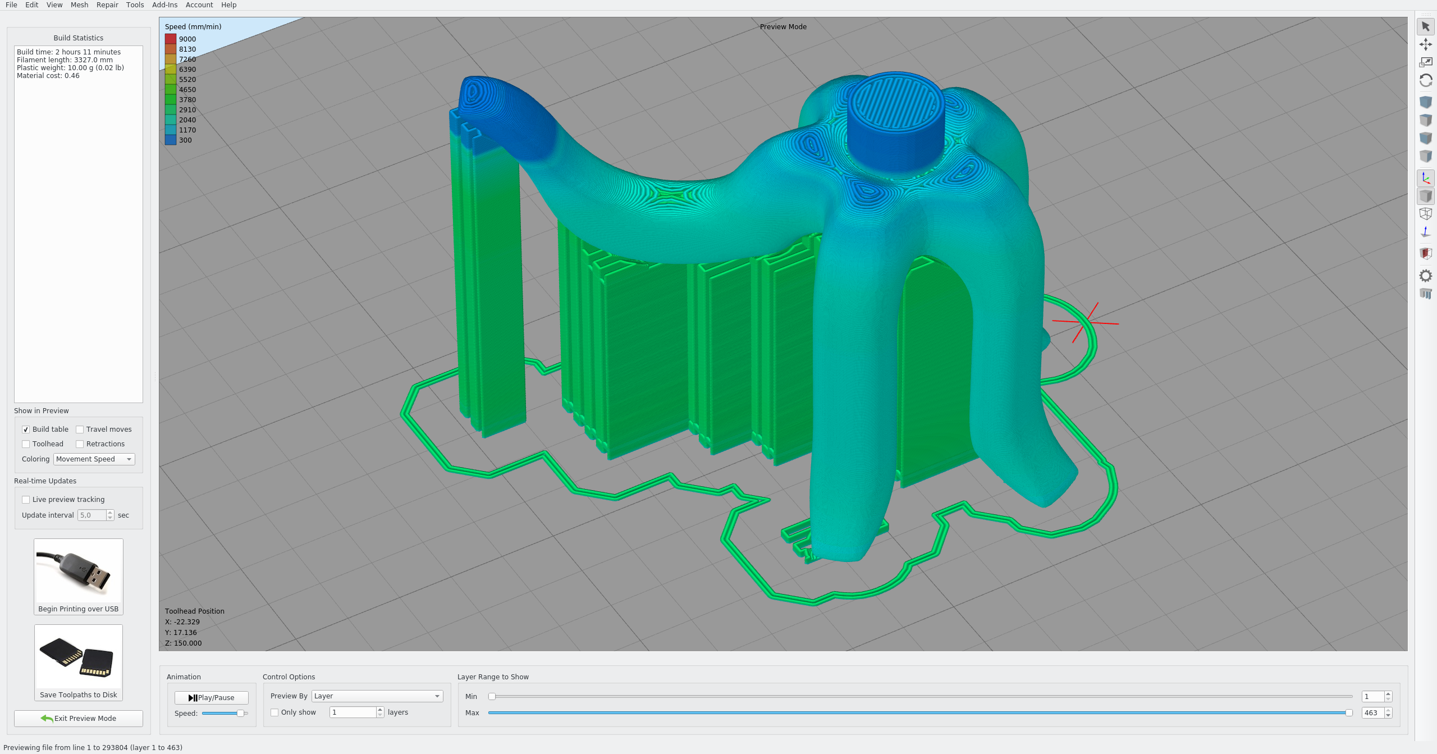This screenshot has height=754, width=1437.
Task: Open the View menu
Action: [54, 5]
